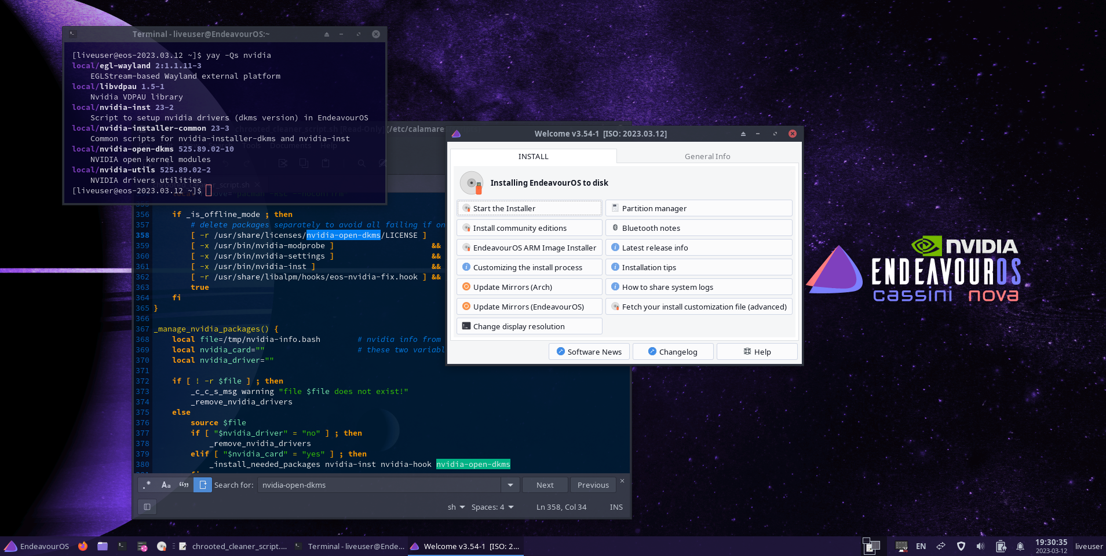The height and width of the screenshot is (556, 1106).
Task: Click Start the Installer button
Action: pyautogui.click(x=530, y=208)
